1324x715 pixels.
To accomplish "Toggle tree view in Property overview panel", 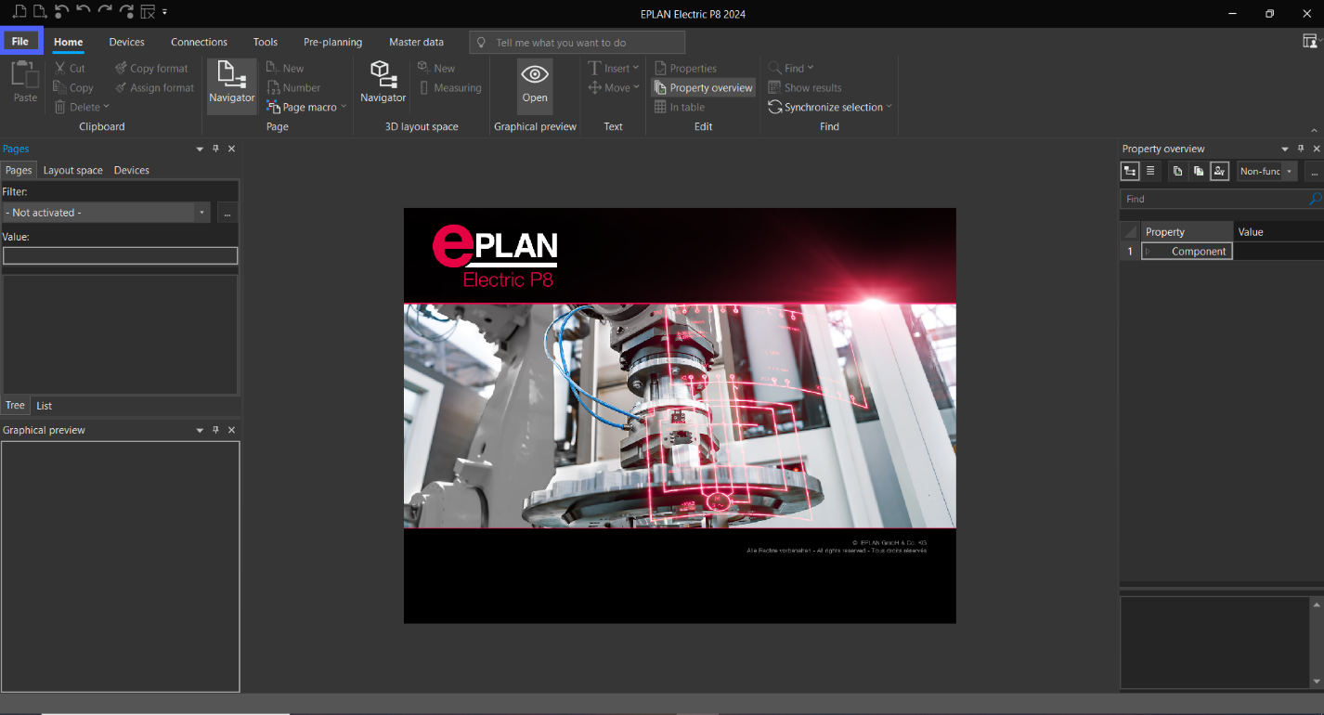I will (x=1130, y=171).
